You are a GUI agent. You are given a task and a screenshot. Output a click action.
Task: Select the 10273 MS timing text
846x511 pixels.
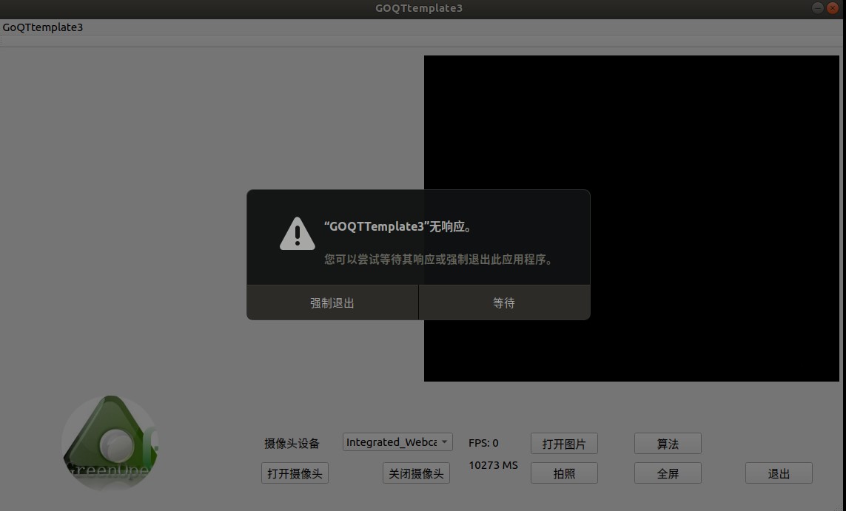point(493,464)
